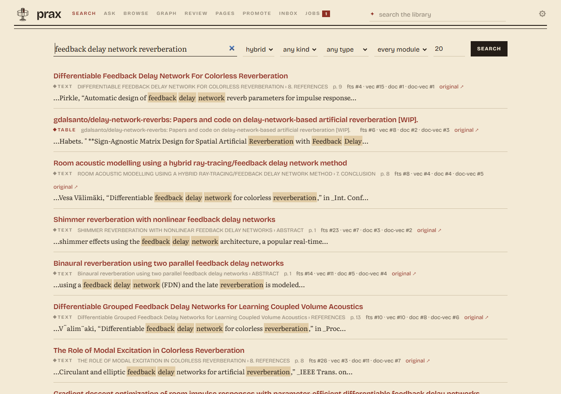The image size is (561, 394).
Task: Open 'original' link for Binaural reverberation result
Action: 404,274
